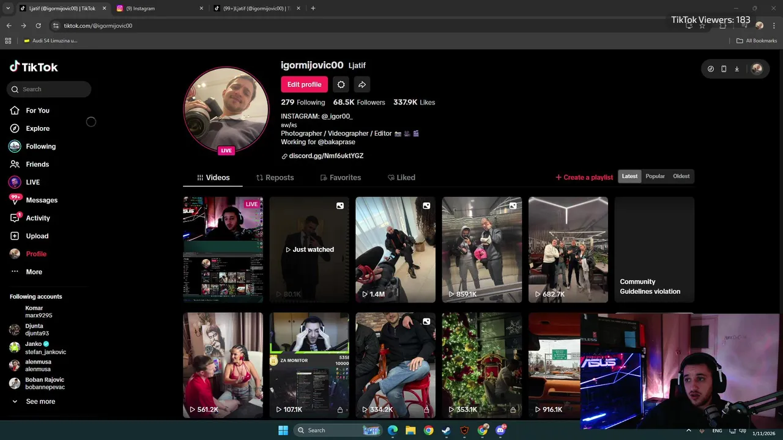Close the Instagram browser tab

pos(201,9)
